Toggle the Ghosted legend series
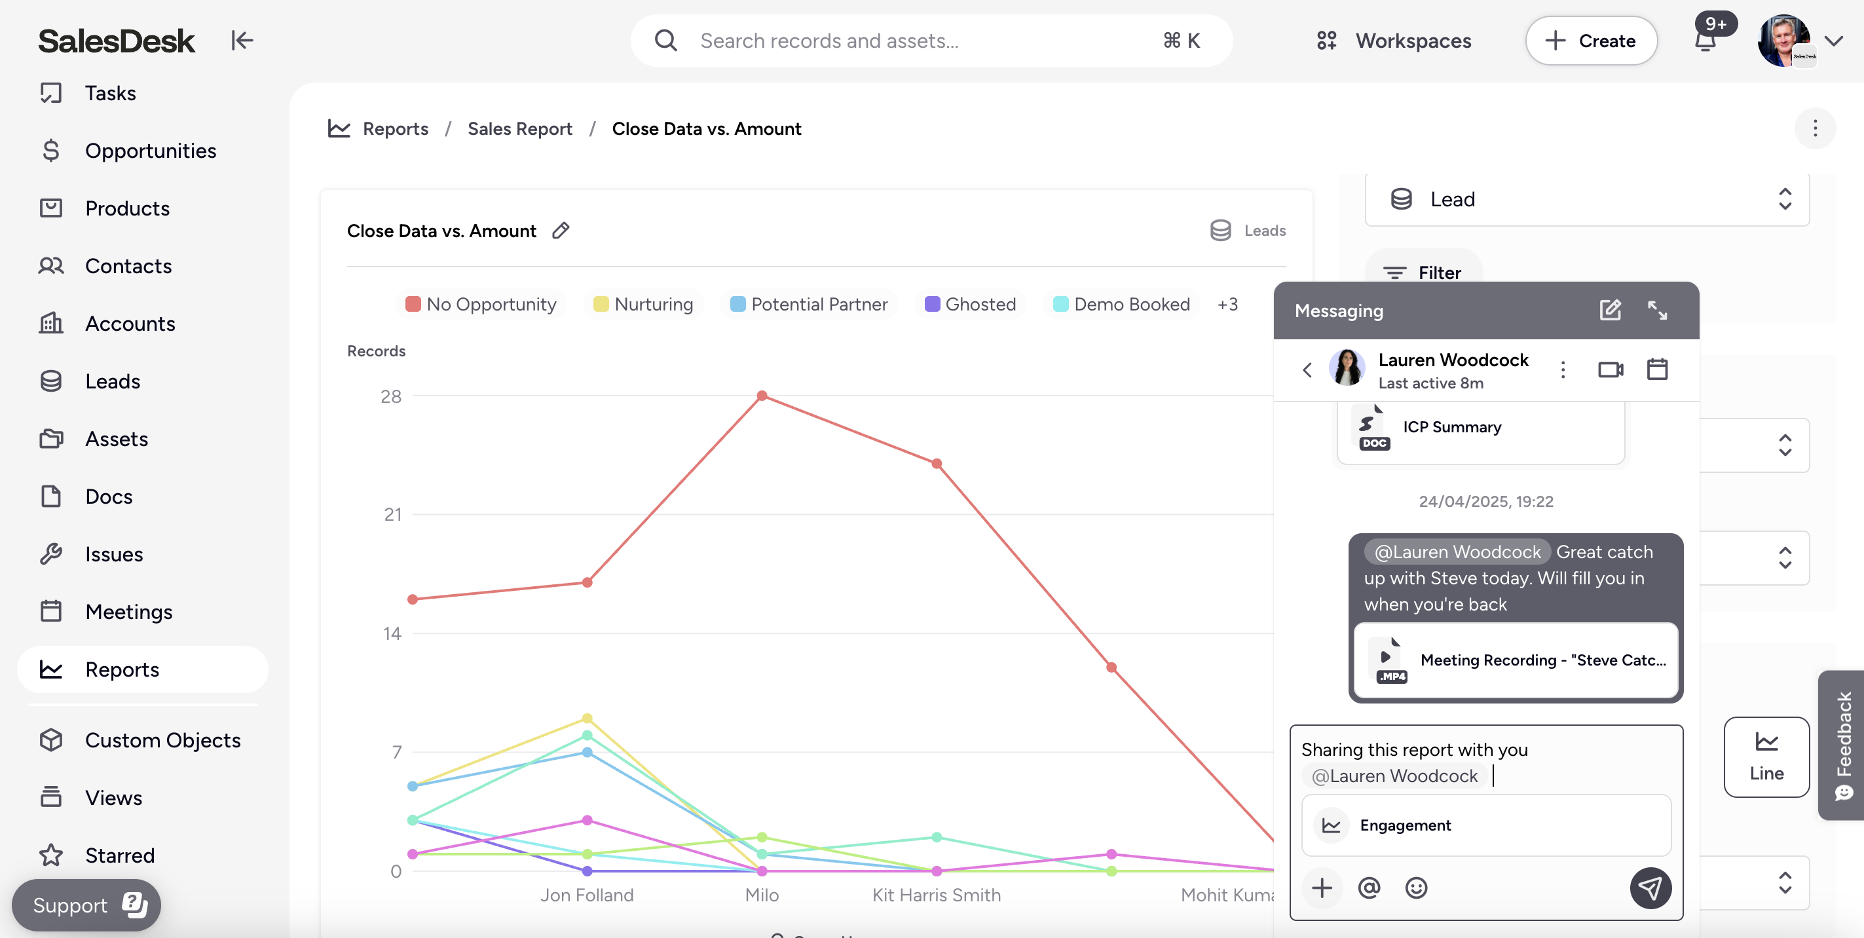Image resolution: width=1864 pixels, height=938 pixels. point(971,304)
